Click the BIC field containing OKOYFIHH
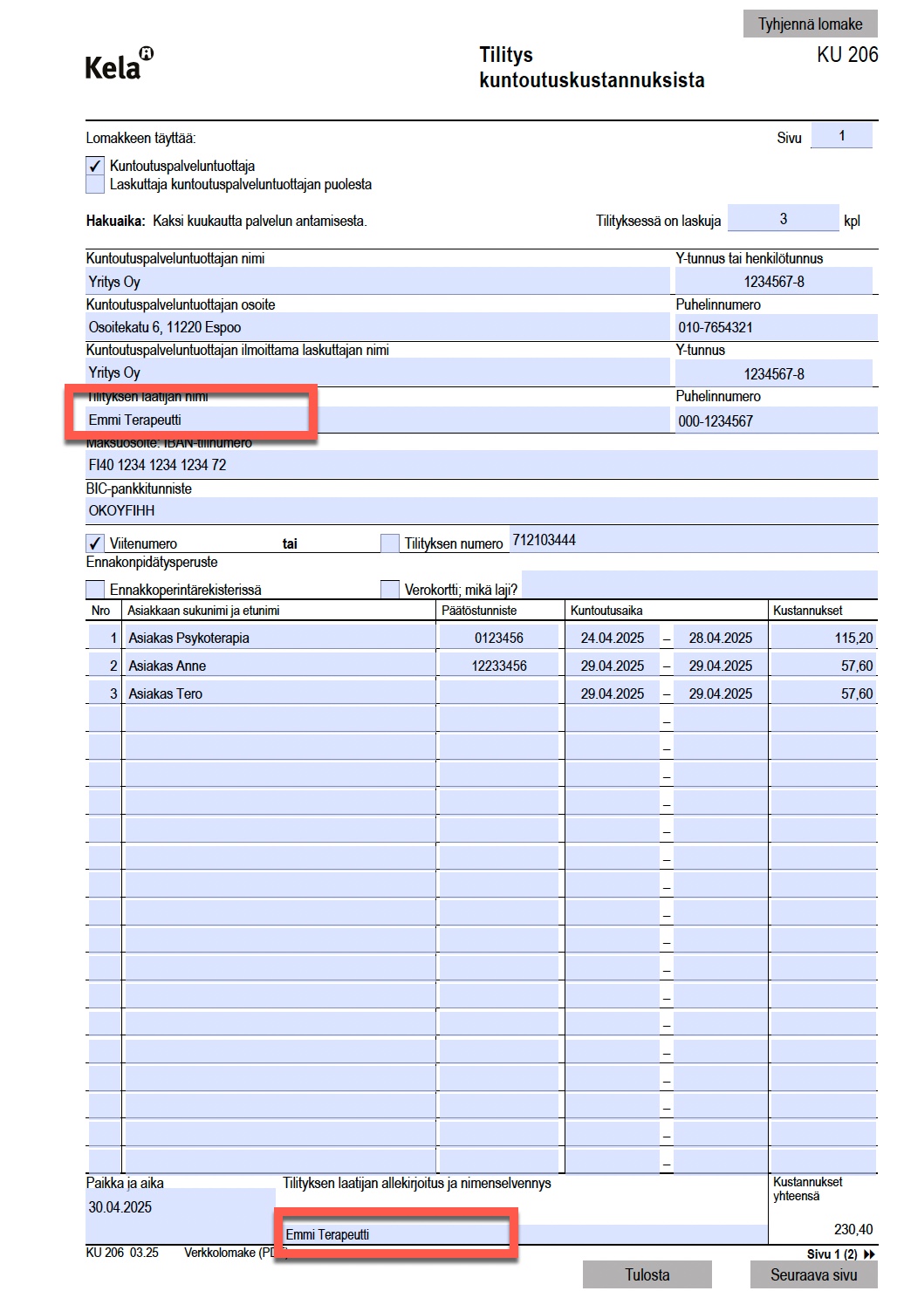Image resolution: width=904 pixels, height=1291 pixels. point(480,510)
